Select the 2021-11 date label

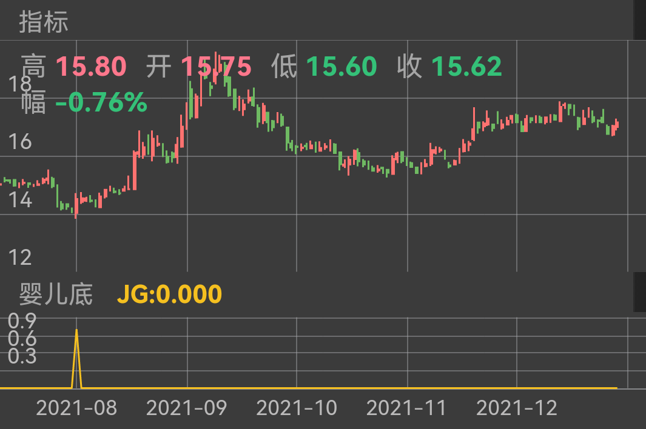click(x=406, y=408)
